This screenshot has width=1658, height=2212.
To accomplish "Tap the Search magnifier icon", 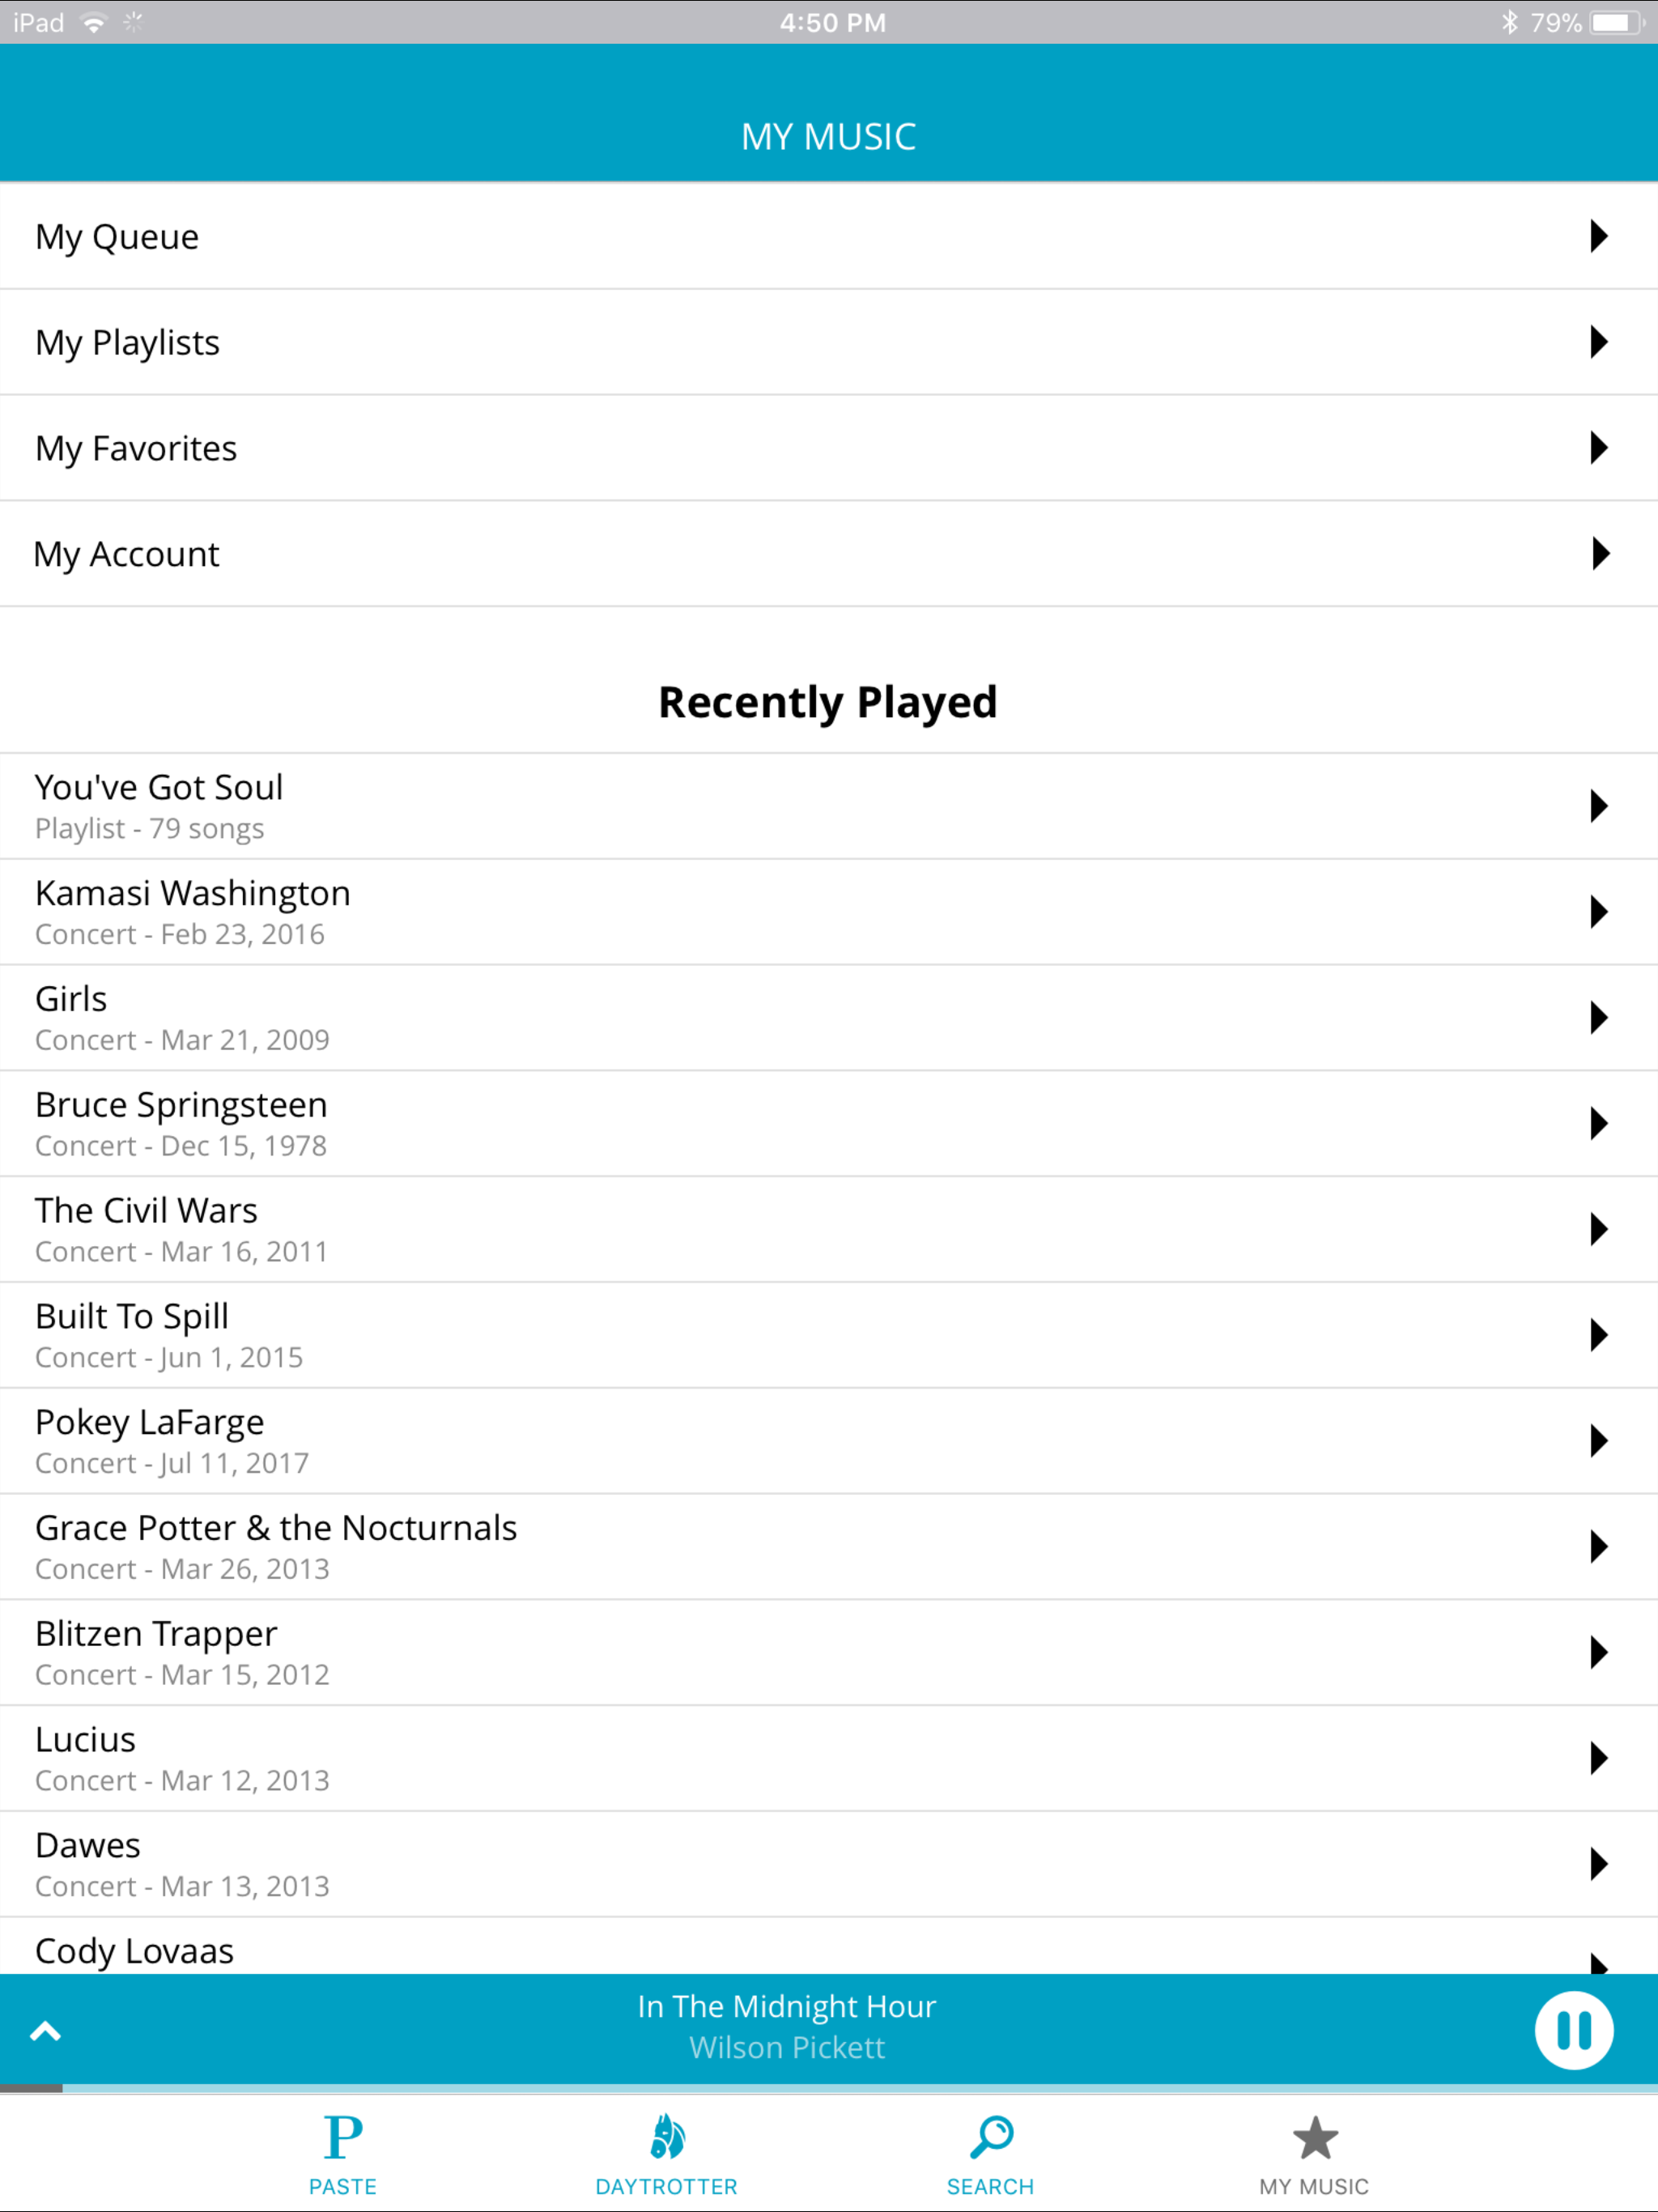I will pyautogui.click(x=991, y=2137).
